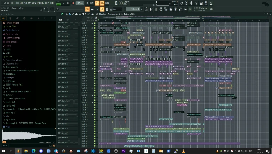Toggle the metronome icon
The image size is (272, 154).
[88, 3]
